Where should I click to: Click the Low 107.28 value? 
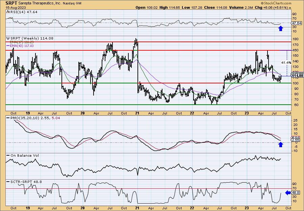coord(192,7)
